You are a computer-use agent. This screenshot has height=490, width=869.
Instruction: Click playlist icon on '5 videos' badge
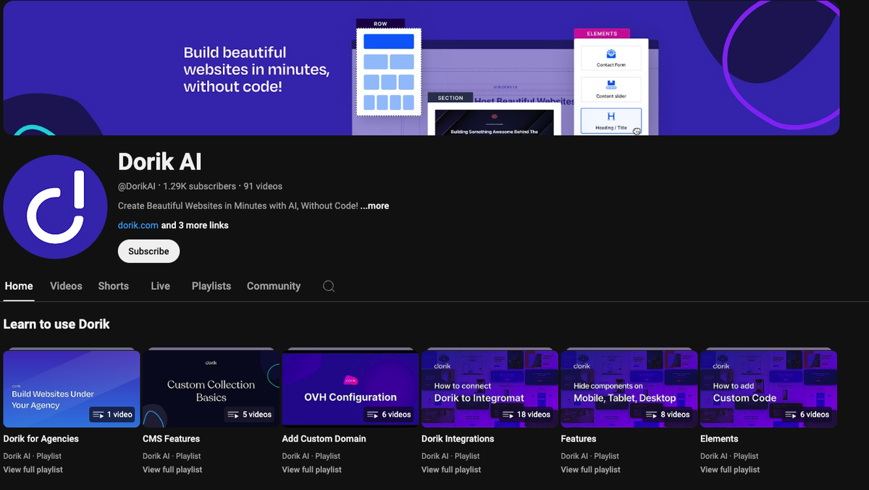tap(233, 415)
